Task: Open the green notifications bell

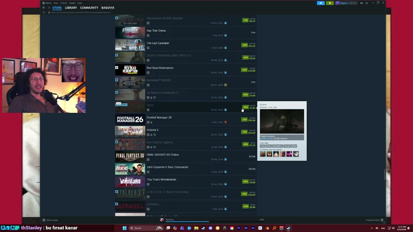Action: [x=329, y=3]
